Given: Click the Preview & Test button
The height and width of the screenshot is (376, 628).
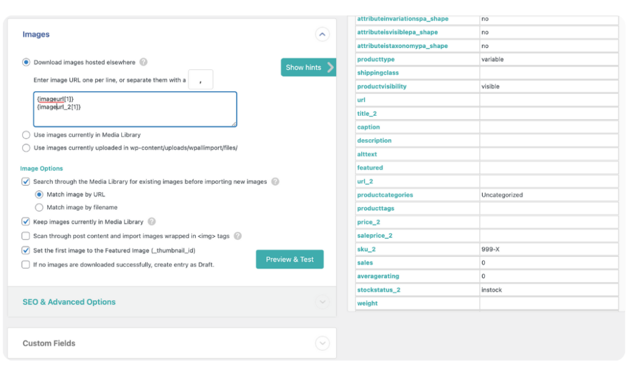Looking at the screenshot, I should 289,259.
